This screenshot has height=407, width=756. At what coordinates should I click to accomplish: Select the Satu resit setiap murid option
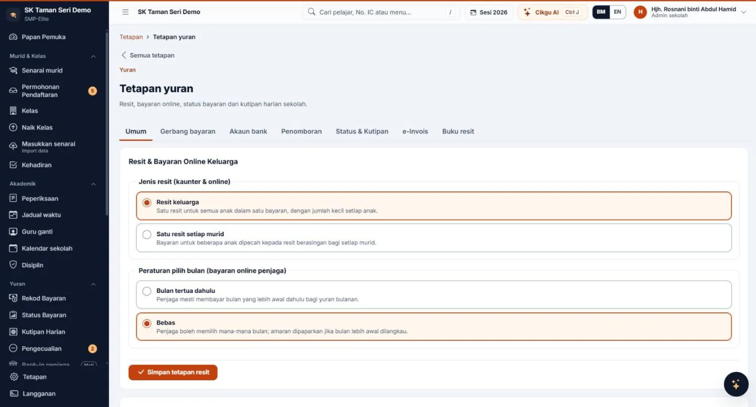tap(434, 238)
